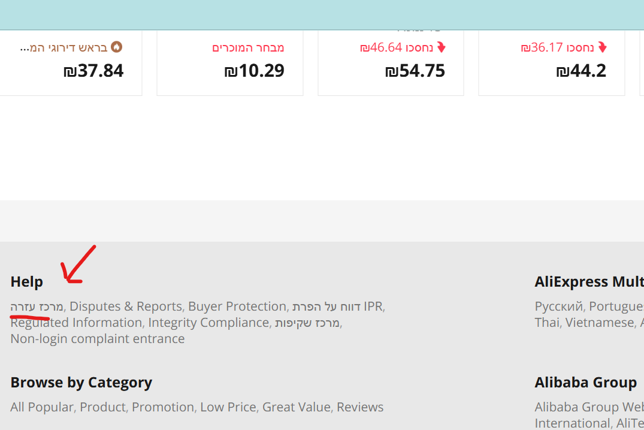The image size is (644, 430).
Task: Go to the Low Price category
Action: point(228,407)
